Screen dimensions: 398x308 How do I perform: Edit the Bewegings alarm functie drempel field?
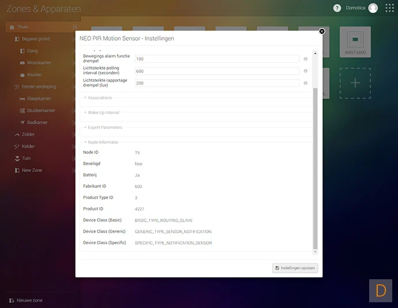tap(217, 59)
